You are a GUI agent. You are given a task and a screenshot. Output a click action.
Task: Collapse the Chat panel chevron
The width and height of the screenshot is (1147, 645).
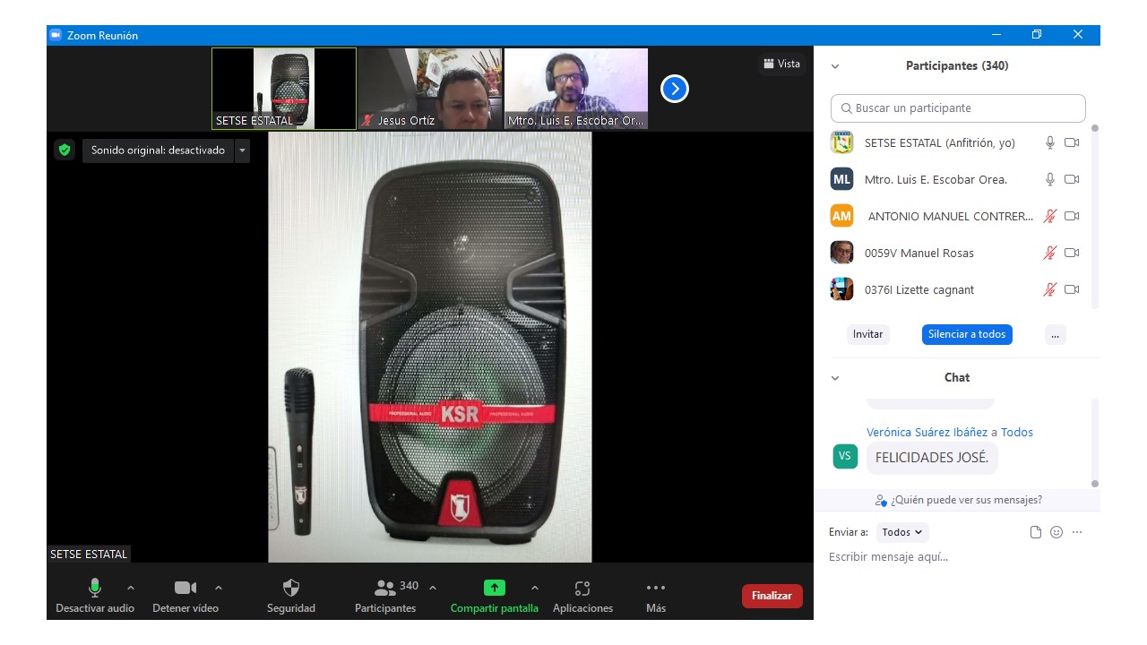[x=835, y=378]
